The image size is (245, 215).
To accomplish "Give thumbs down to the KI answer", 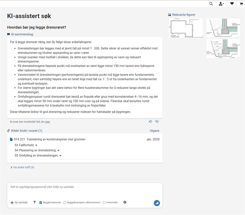I will coord(157,121).
